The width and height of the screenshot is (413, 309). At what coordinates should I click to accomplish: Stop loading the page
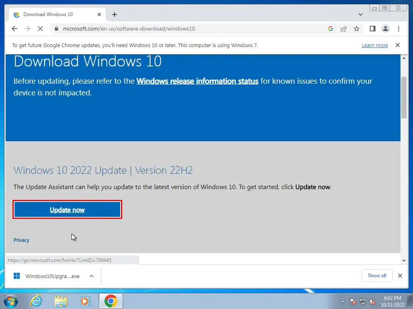pos(40,29)
